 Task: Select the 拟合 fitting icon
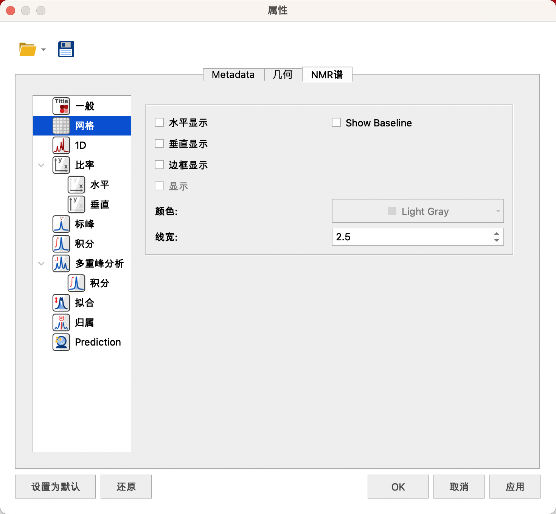pos(61,303)
